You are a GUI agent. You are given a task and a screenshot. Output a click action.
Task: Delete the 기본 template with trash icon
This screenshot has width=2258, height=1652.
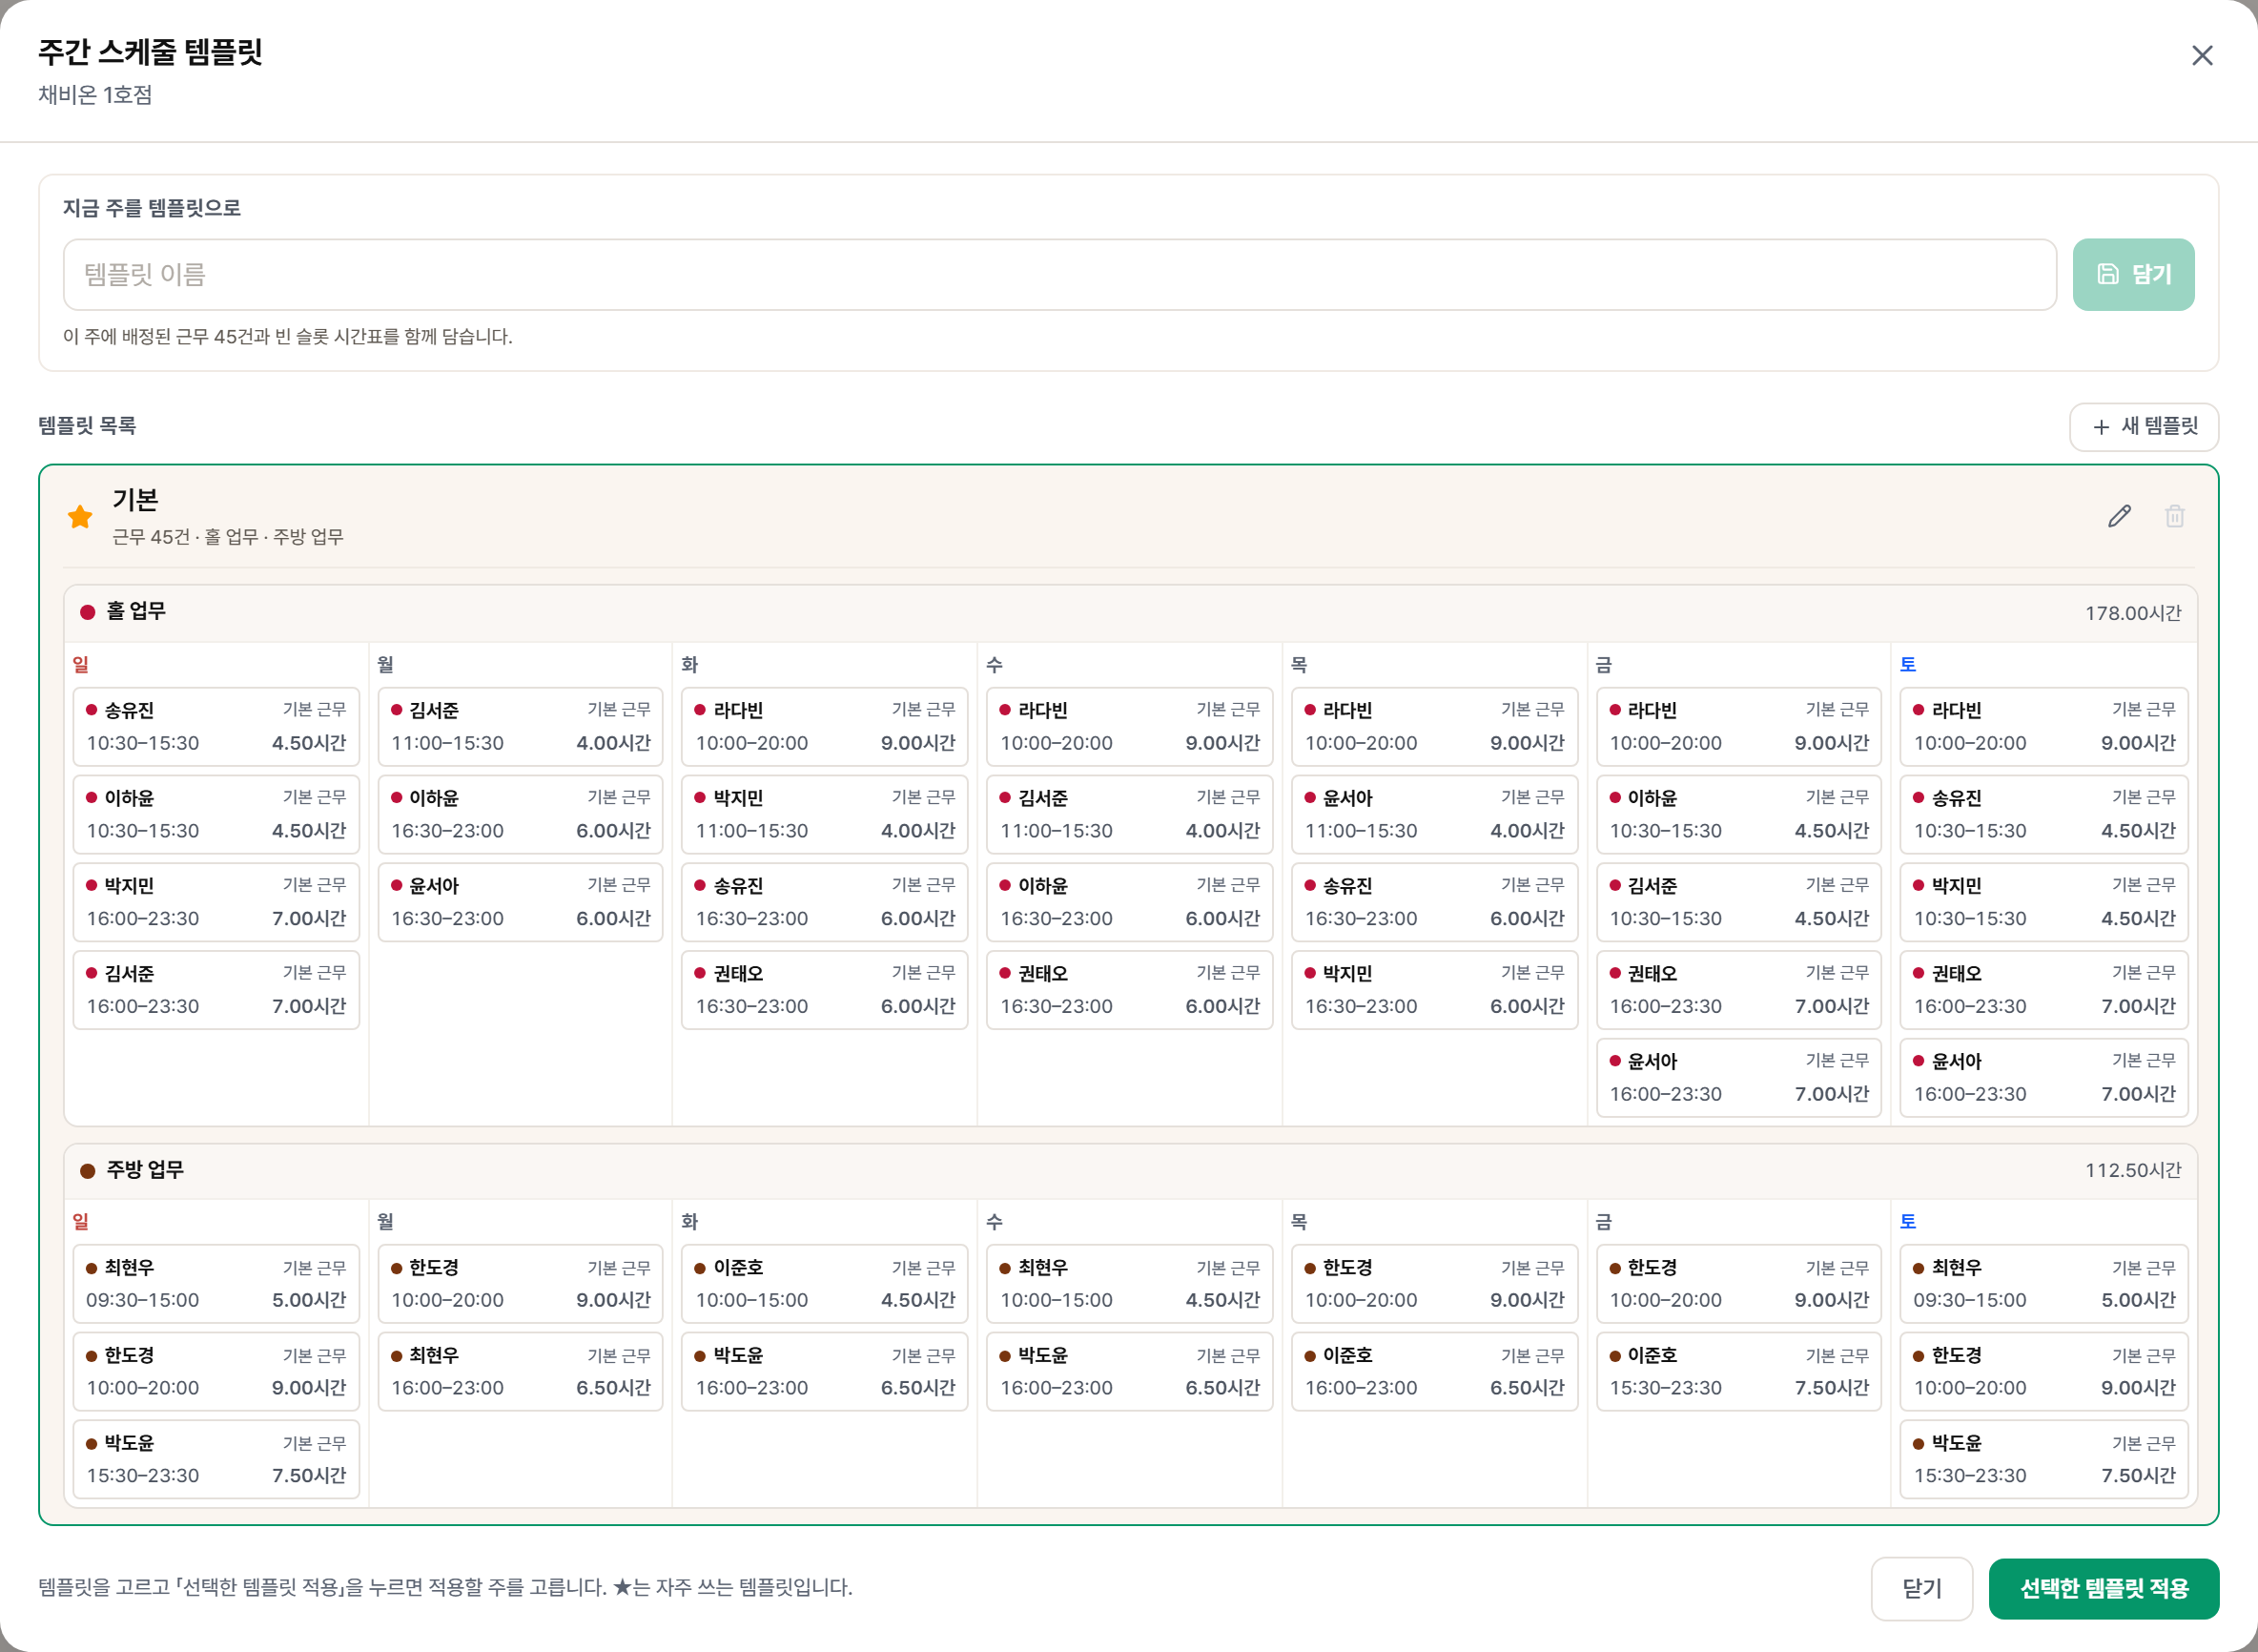[2174, 516]
